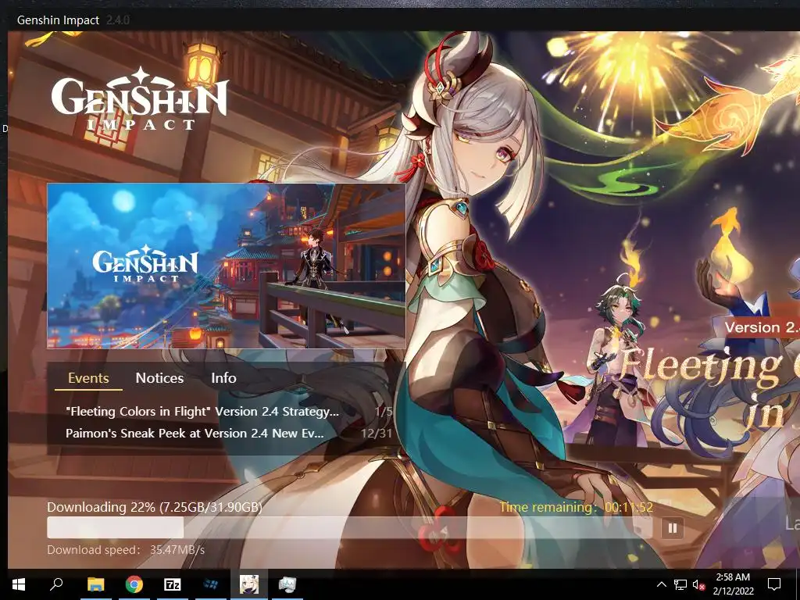800x600 pixels.
Task: Open the Windows Start menu
Action: tap(19, 584)
